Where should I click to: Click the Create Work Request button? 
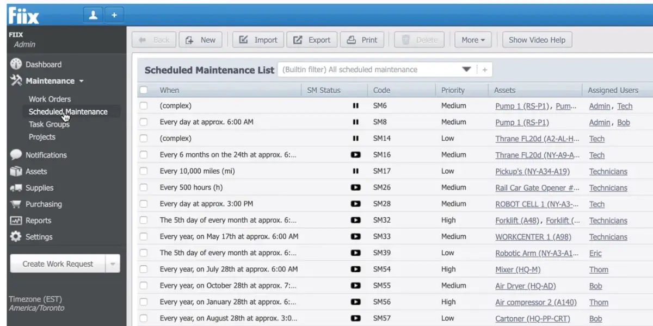pos(58,264)
